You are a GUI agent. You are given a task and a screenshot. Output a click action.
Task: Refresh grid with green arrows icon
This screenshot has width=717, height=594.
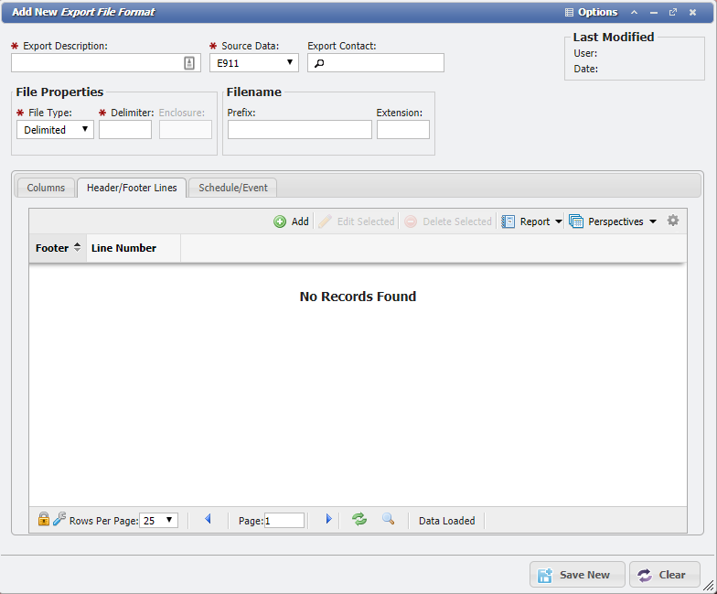[359, 520]
